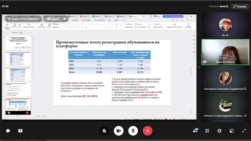
Task: Click Новый слайд ribbon button
Action: pos(42,26)
